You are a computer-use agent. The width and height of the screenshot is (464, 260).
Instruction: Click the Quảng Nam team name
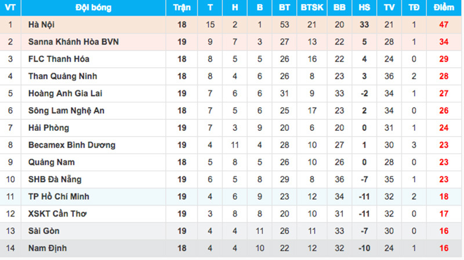click(x=50, y=162)
